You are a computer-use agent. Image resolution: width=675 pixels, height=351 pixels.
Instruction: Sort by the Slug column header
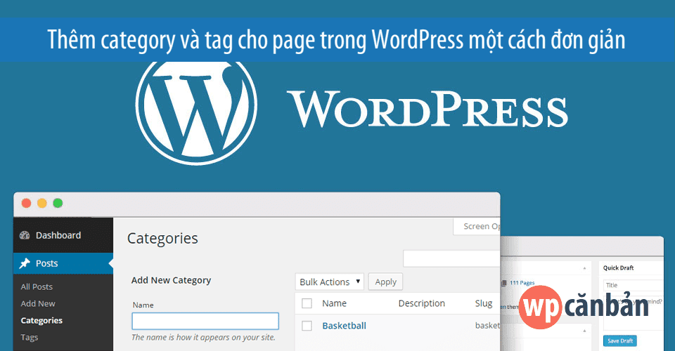[x=484, y=303]
